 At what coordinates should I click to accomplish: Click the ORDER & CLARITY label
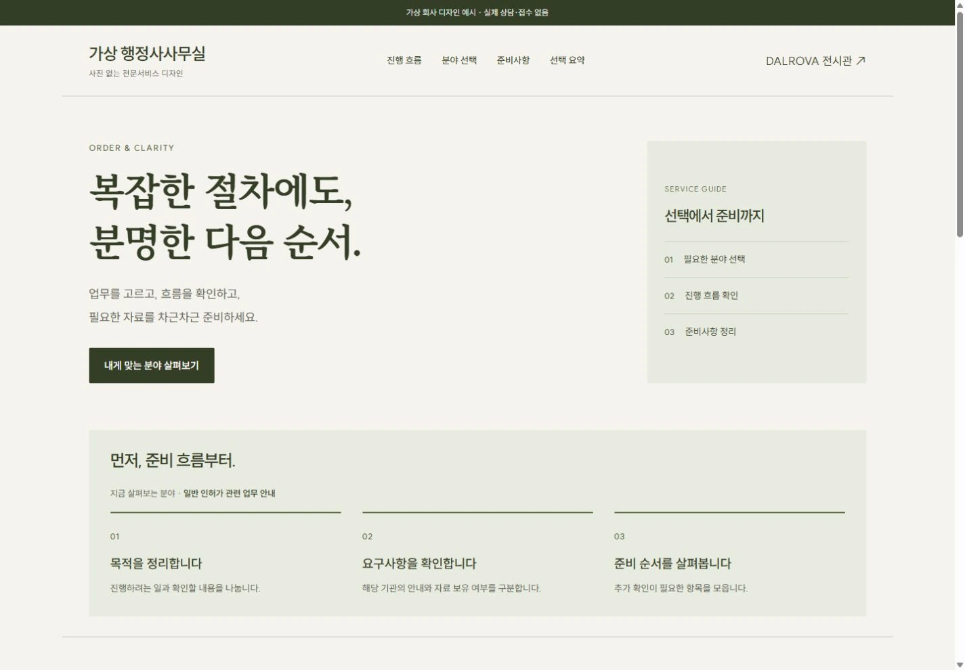[x=131, y=148]
